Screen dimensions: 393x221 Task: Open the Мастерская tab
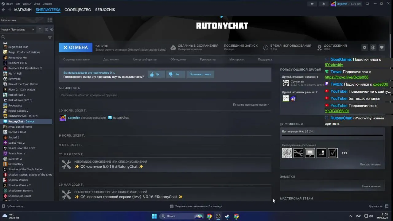(x=237, y=60)
